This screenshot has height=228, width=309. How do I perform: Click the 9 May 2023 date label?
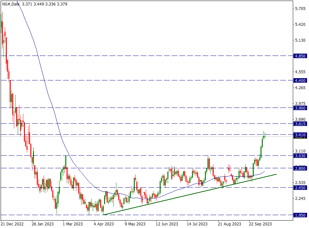pos(135,224)
